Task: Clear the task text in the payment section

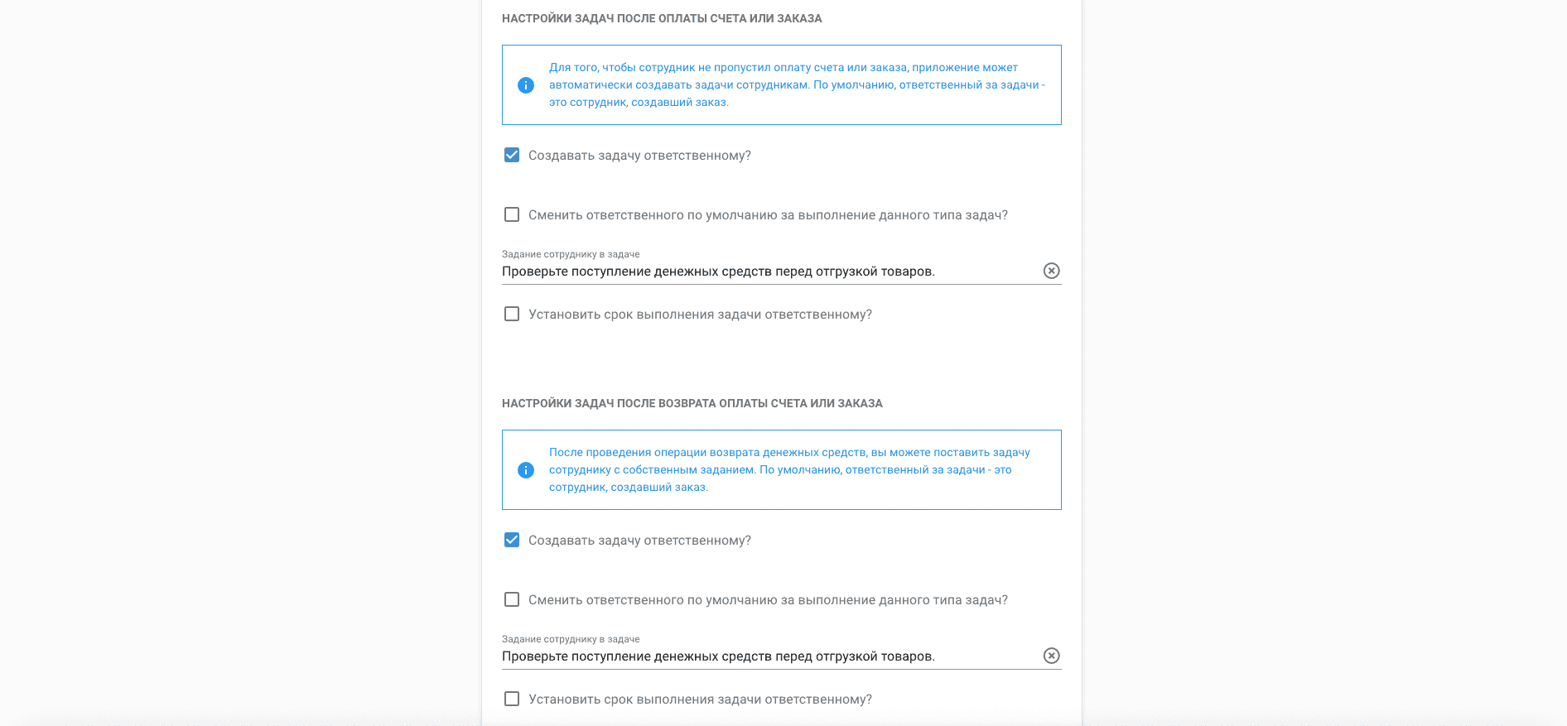Action: tap(1051, 271)
